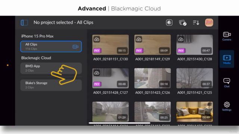Open the Chat tab

pyautogui.click(x=227, y=83)
